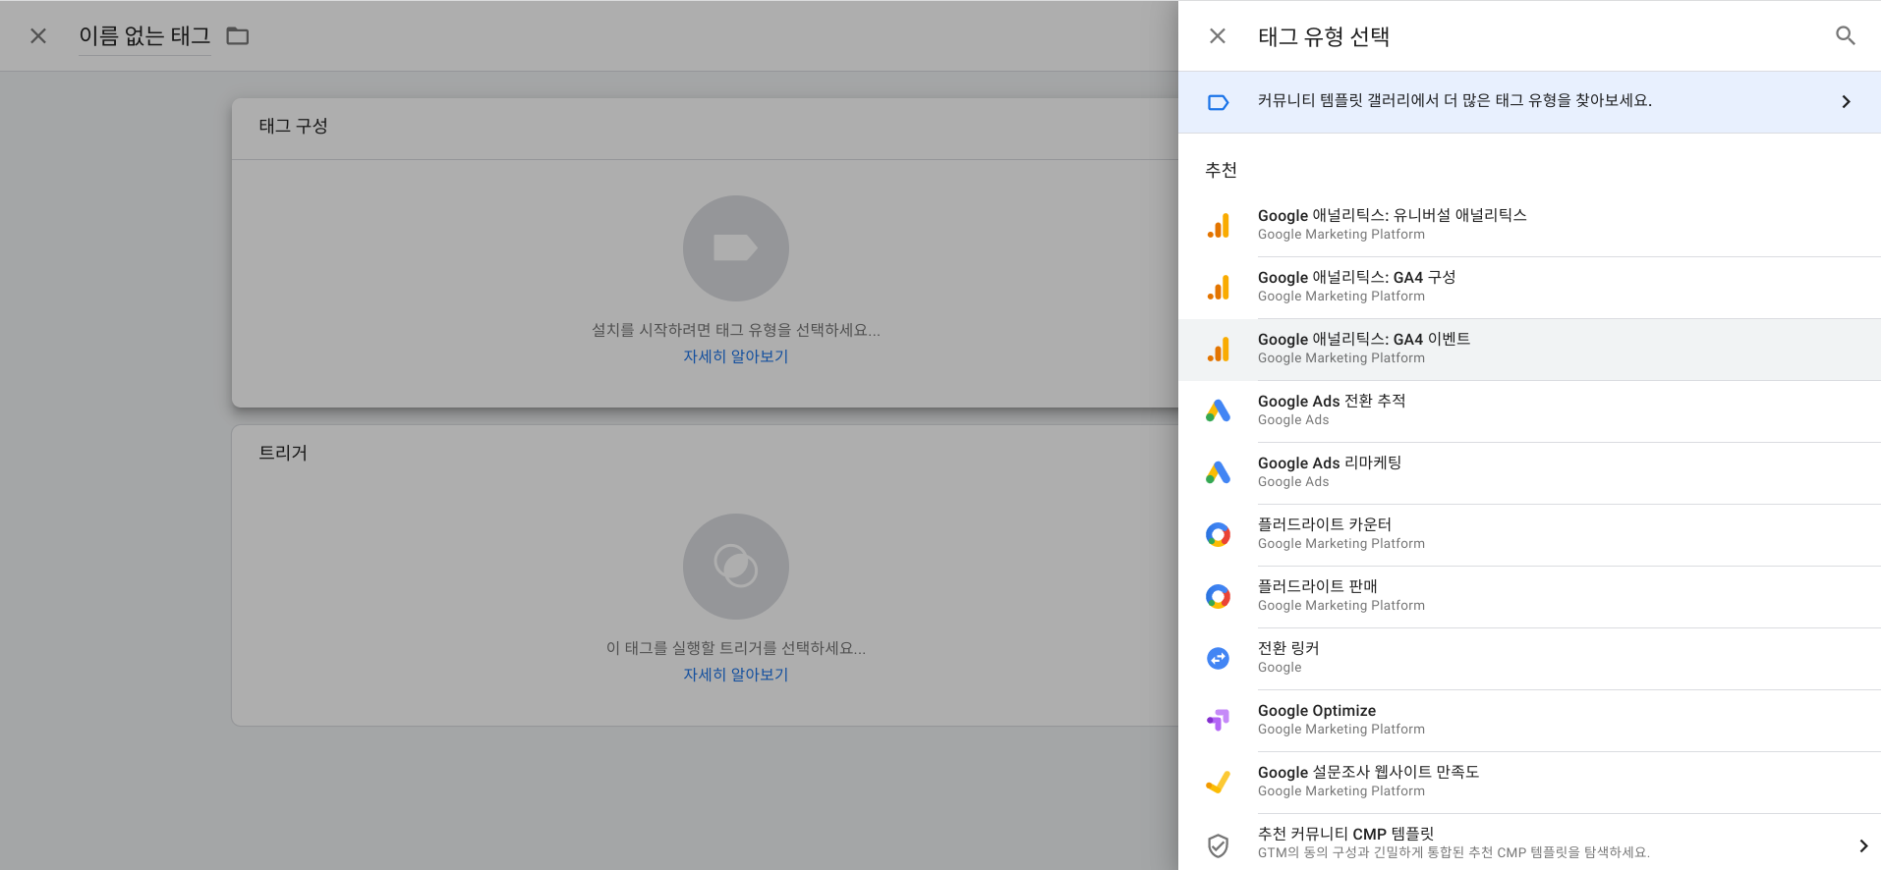
Task: Click CMP template shield icon
Action: click(1218, 845)
